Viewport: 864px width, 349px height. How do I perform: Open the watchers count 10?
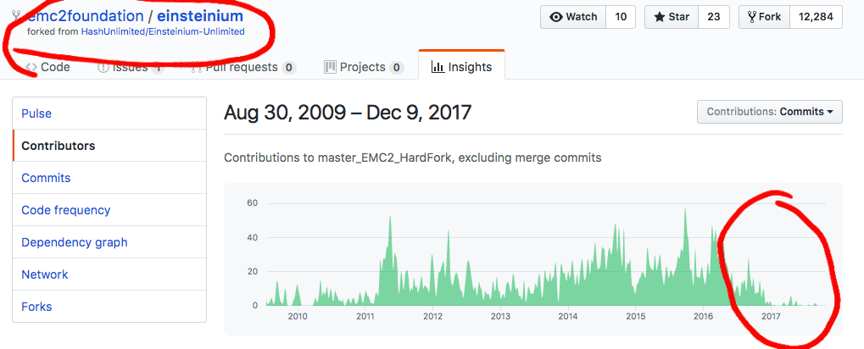point(621,17)
